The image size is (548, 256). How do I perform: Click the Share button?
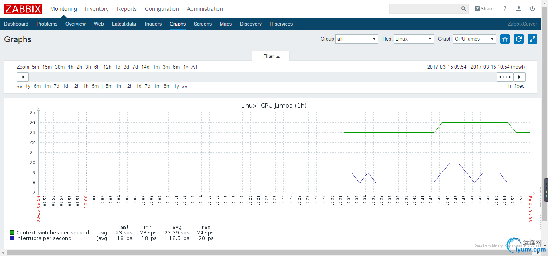[484, 9]
